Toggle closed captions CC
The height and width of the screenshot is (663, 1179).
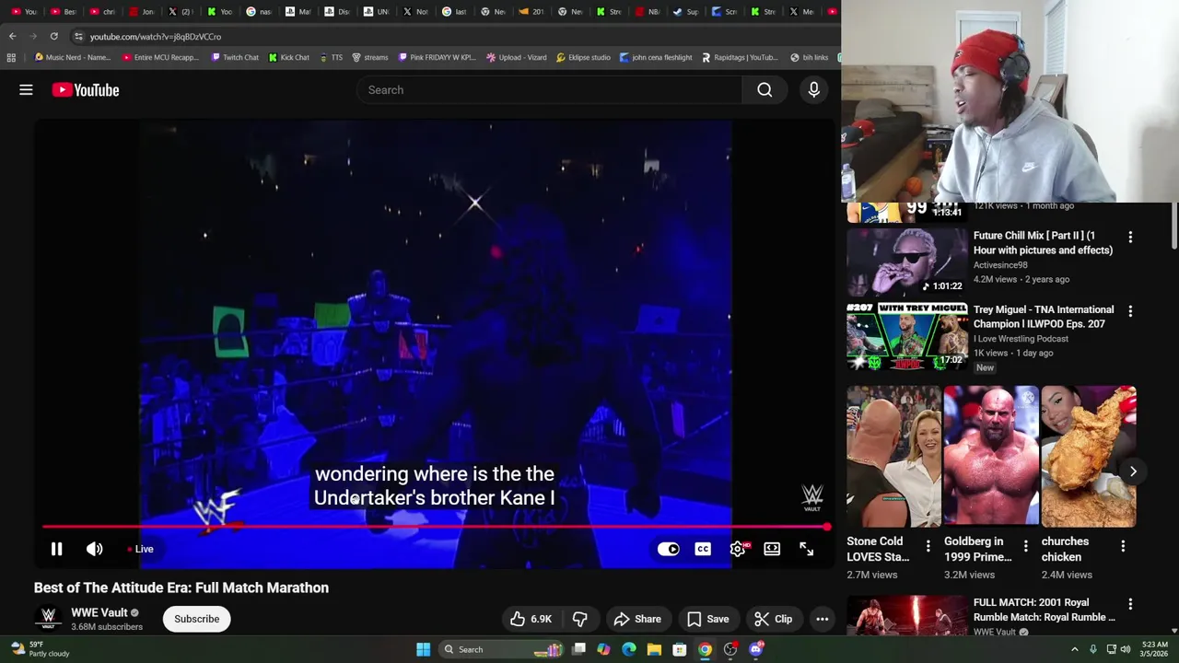[x=703, y=549]
